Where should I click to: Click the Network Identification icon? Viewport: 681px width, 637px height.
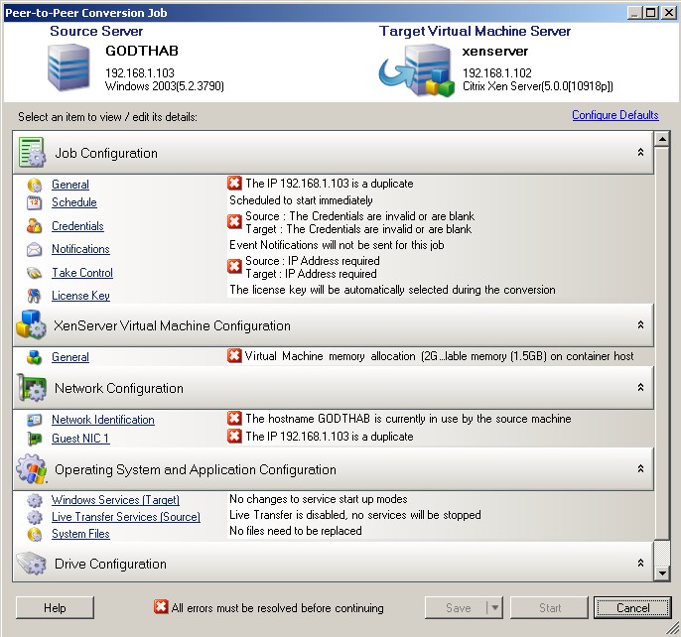(34, 420)
